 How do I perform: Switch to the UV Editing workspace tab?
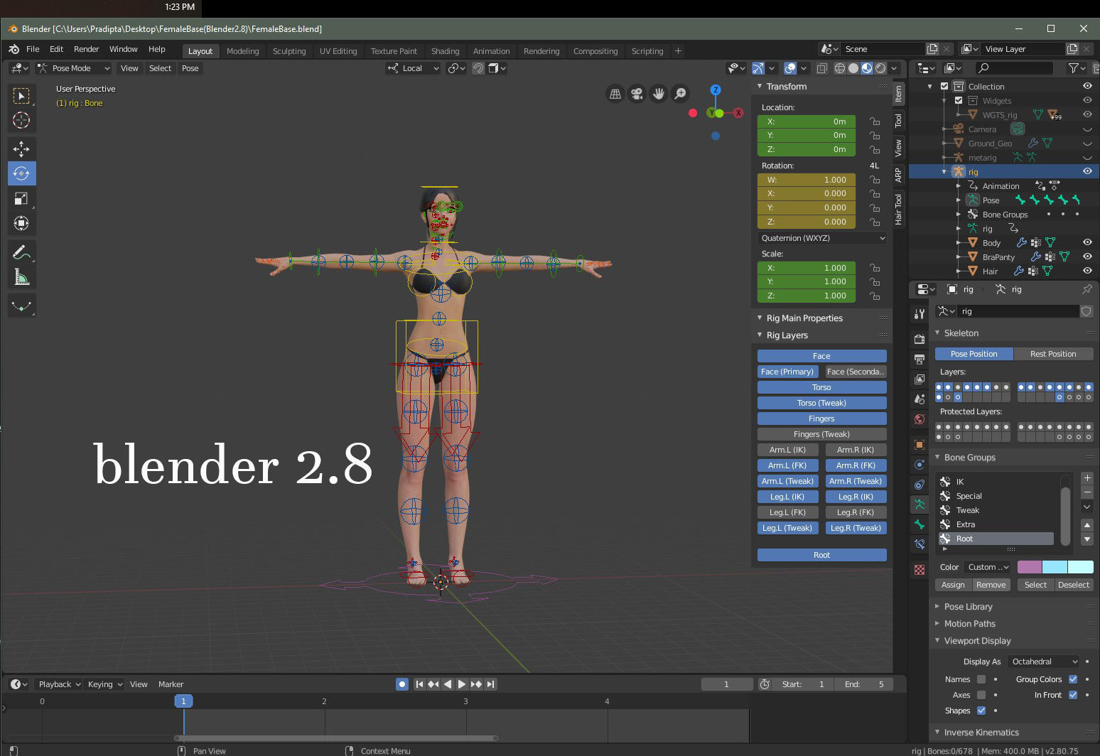point(338,51)
